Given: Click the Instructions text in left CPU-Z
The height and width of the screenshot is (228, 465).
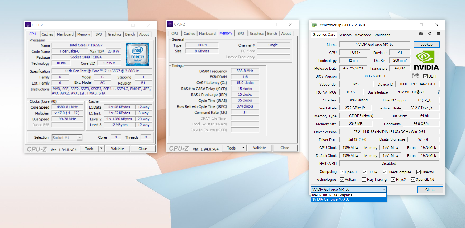Looking at the screenshot, I should (x=102, y=91).
